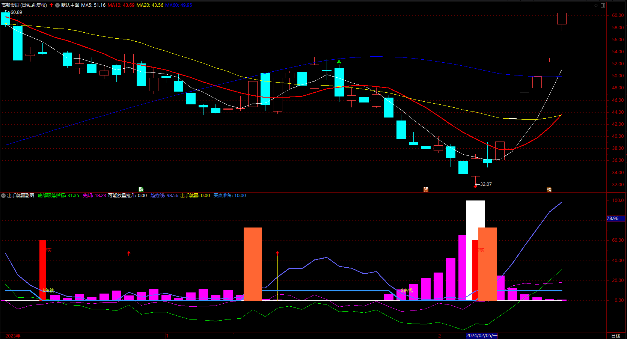The height and width of the screenshot is (339, 627).
Task: Click the 78.96 value tag on axis
Action: pos(616,218)
